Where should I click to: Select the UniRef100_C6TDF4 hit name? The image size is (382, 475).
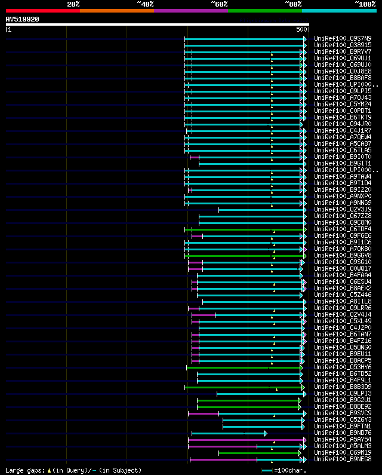(x=343, y=229)
